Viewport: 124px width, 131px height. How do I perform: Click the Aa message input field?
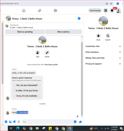tap(48, 122)
